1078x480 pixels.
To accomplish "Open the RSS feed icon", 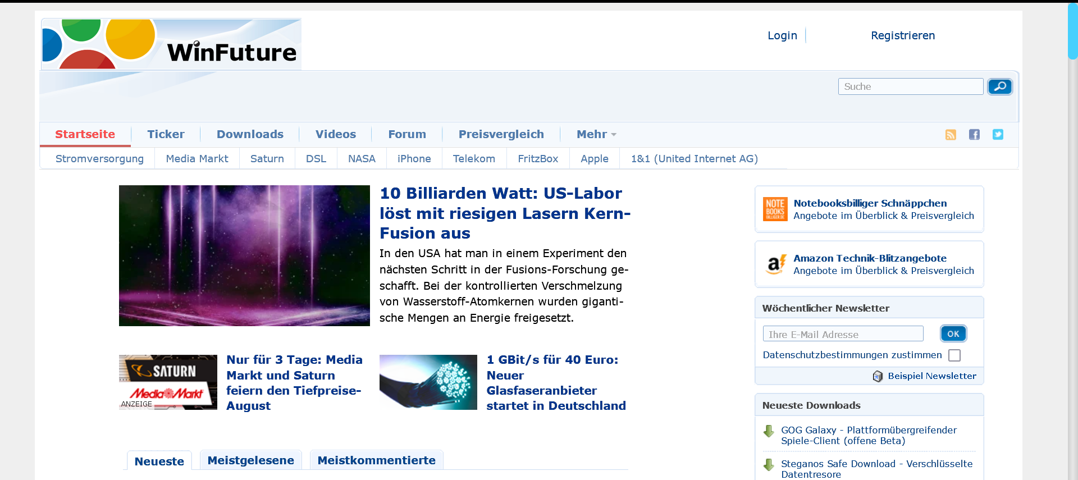I will pos(951,135).
